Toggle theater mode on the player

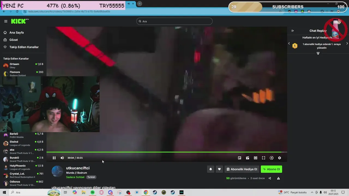click(x=255, y=158)
